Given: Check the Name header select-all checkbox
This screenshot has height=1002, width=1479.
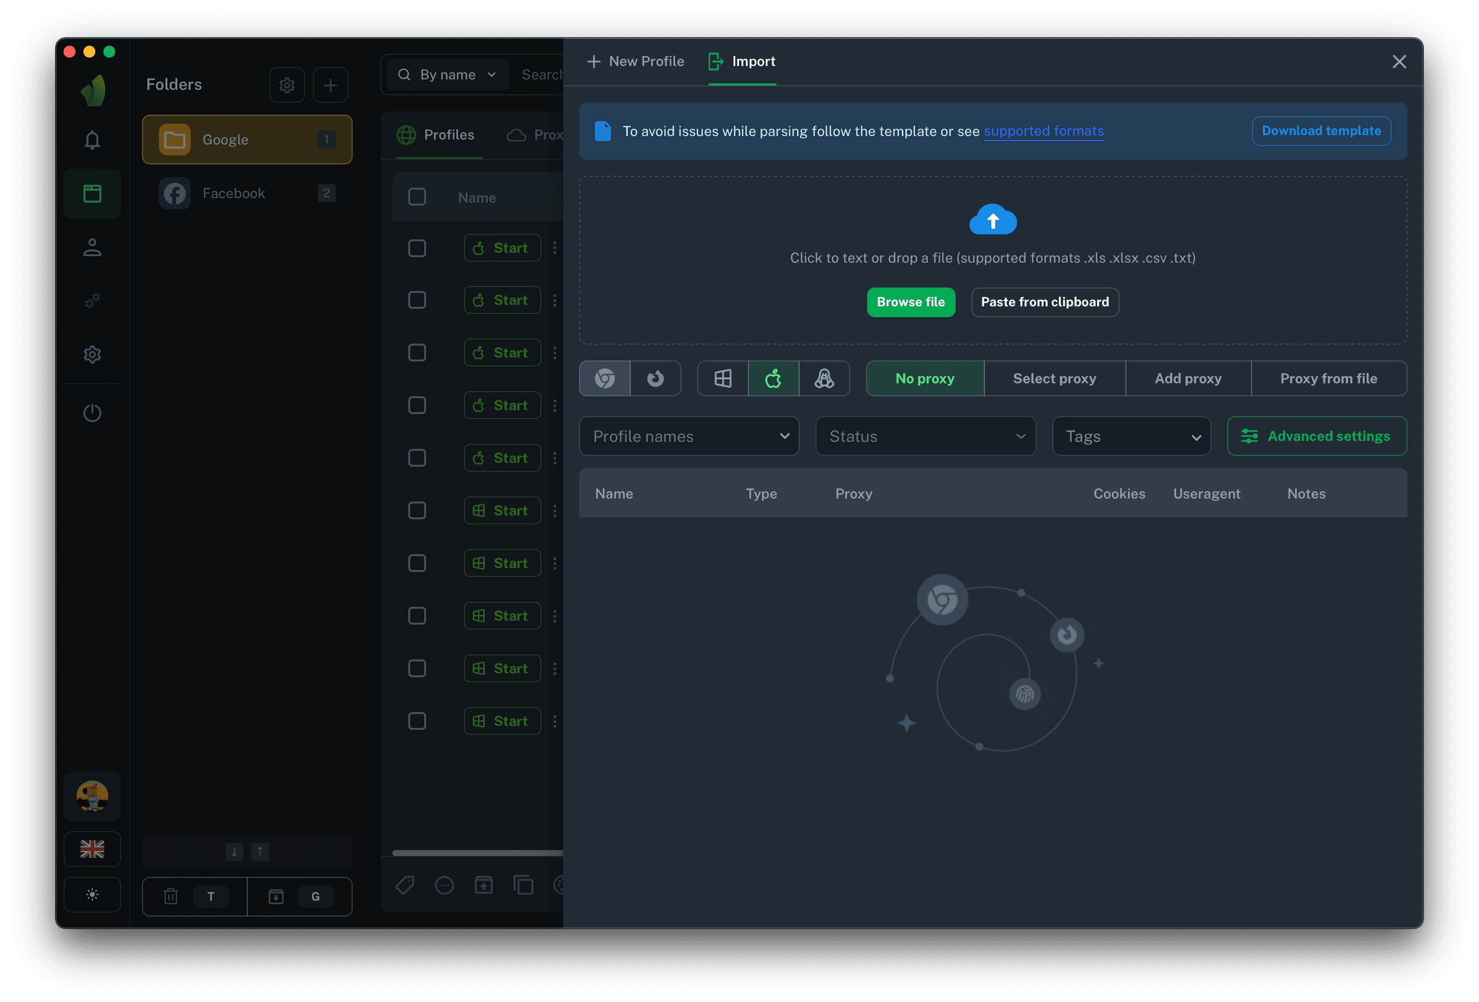Looking at the screenshot, I should click(x=417, y=197).
